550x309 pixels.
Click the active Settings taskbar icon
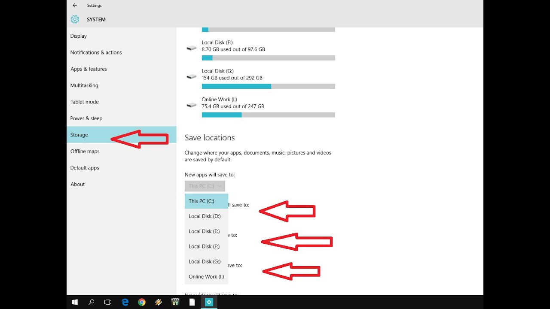(x=209, y=302)
